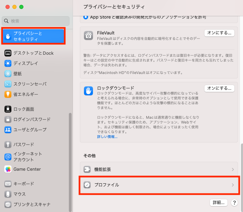Click the yellow minimize window button
This screenshot has width=243, height=212.
tap(14, 7)
